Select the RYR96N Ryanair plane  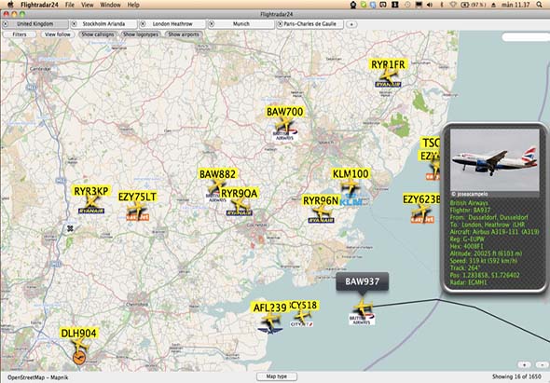(322, 212)
